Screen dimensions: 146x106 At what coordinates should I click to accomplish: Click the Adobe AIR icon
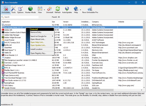coord(3,30)
